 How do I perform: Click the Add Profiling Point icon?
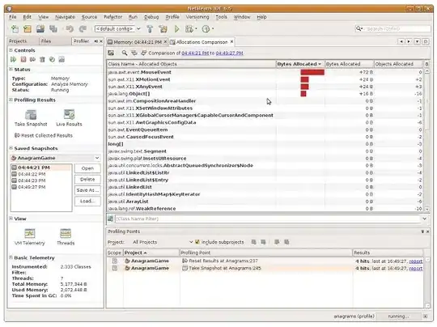253,242
